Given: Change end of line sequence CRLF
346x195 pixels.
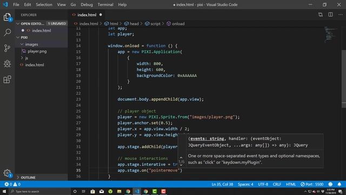Looking at the screenshot, I should click(x=277, y=184).
